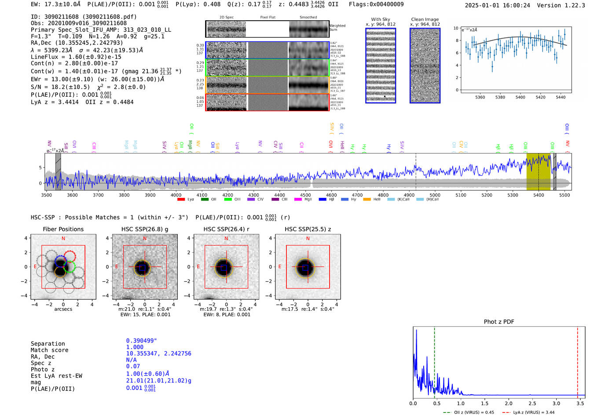
Task: Click the blue dashed fiber circle
Action: pyautogui.click(x=61, y=262)
